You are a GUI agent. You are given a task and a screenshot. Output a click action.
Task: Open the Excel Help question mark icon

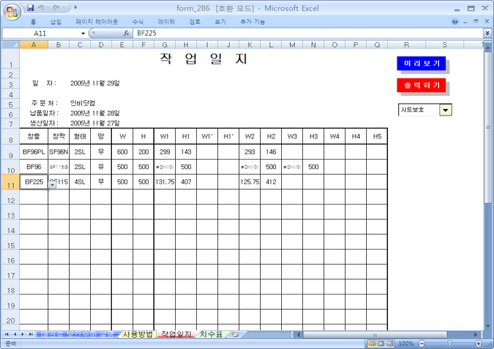coord(455,22)
